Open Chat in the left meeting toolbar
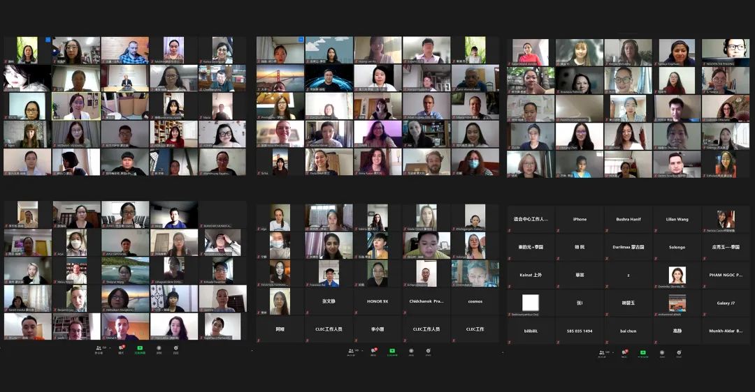 121,348
